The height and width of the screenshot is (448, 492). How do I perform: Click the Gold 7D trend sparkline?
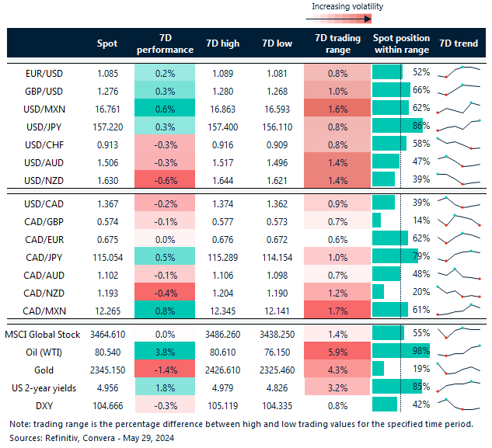pyautogui.click(x=459, y=368)
